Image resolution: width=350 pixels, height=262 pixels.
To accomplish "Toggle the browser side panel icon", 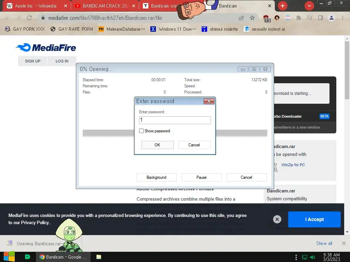I will coord(321,18).
